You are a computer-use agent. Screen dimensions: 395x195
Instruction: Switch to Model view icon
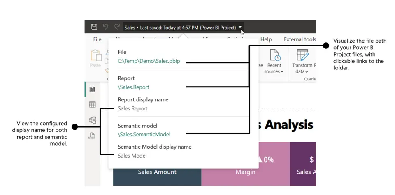[x=93, y=120]
